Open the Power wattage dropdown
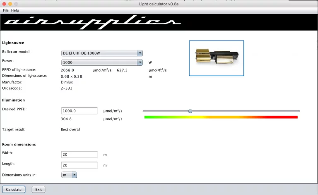The height and width of the screenshot is (195, 318). point(102,62)
